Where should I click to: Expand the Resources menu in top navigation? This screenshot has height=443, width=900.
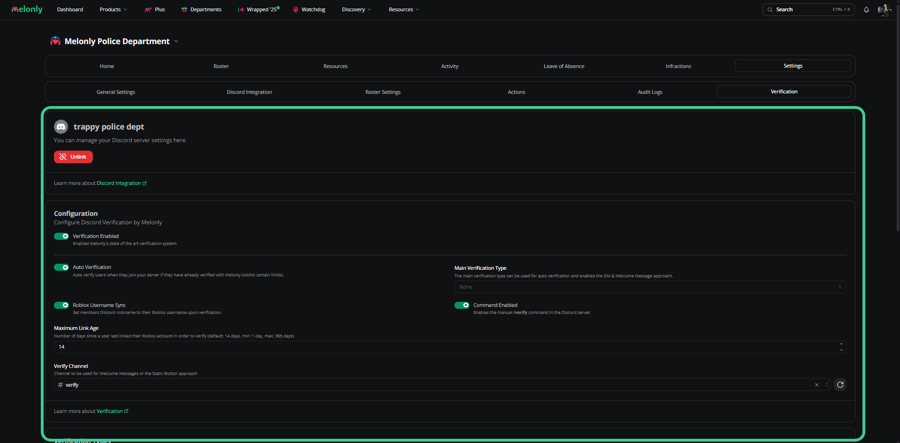pyautogui.click(x=404, y=9)
